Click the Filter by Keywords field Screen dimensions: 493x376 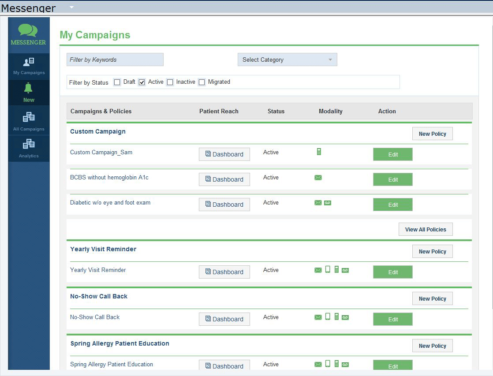click(115, 60)
